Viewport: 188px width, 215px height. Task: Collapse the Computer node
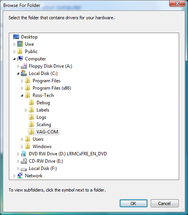click(14, 59)
